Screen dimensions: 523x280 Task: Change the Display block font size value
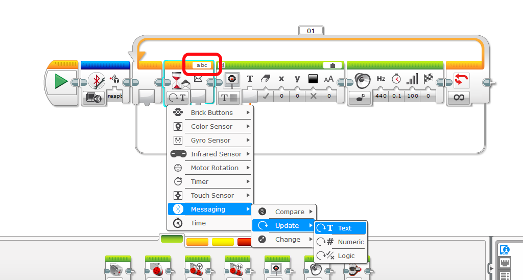point(329,96)
